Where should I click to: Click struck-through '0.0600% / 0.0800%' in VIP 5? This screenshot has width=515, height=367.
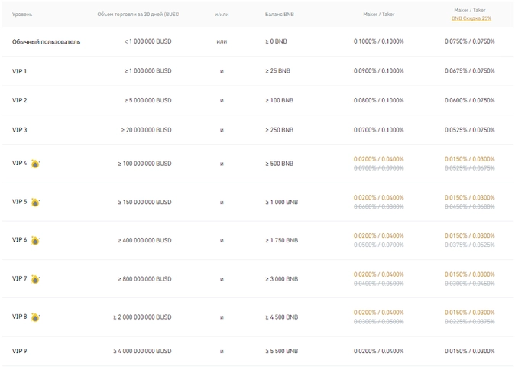click(379, 206)
